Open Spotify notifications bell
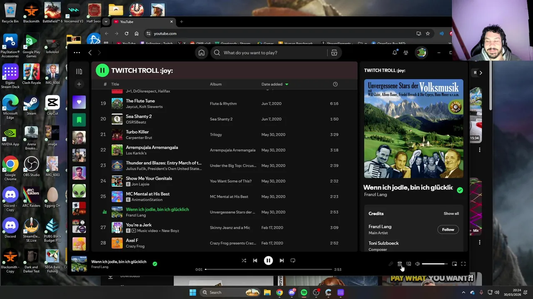This screenshot has width=533, height=299. pyautogui.click(x=395, y=53)
